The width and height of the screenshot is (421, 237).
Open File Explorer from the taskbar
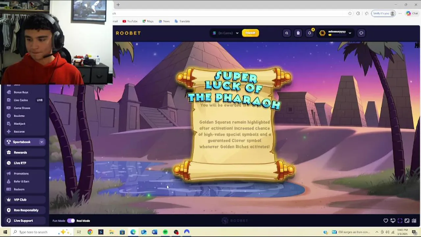pyautogui.click(x=111, y=232)
